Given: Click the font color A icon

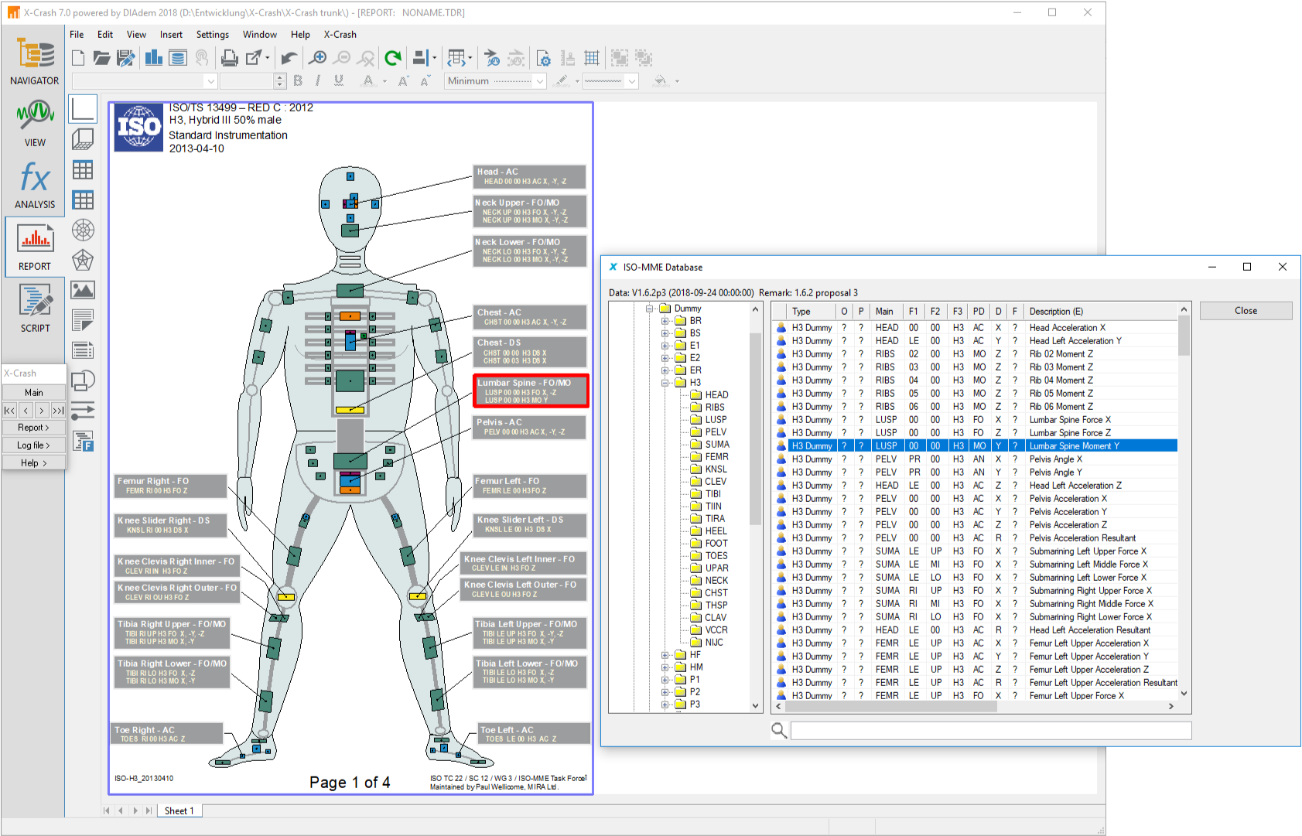Looking at the screenshot, I should coord(368,80).
